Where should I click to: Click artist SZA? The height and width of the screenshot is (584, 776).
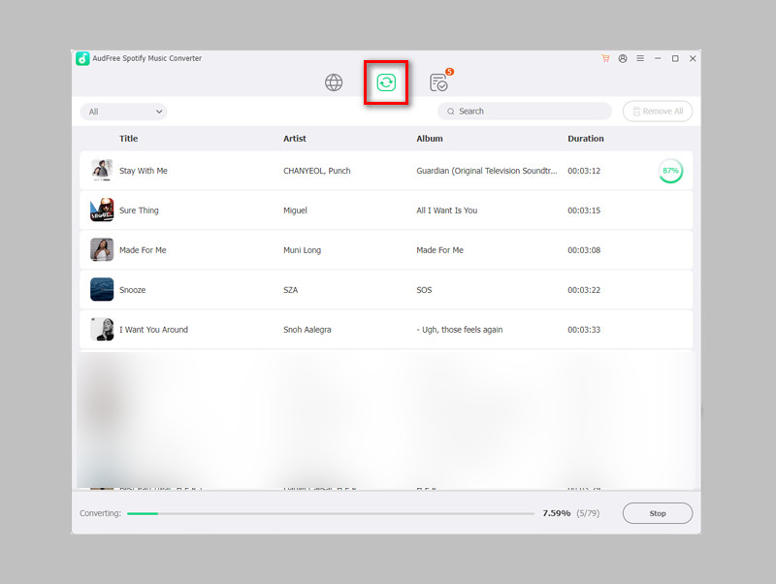pos(290,289)
